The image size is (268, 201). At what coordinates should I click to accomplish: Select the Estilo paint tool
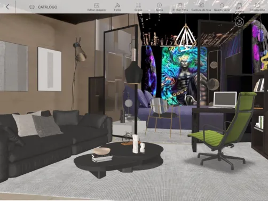point(117,7)
